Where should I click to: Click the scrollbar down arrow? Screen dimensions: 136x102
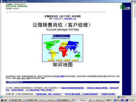(x=135, y=94)
